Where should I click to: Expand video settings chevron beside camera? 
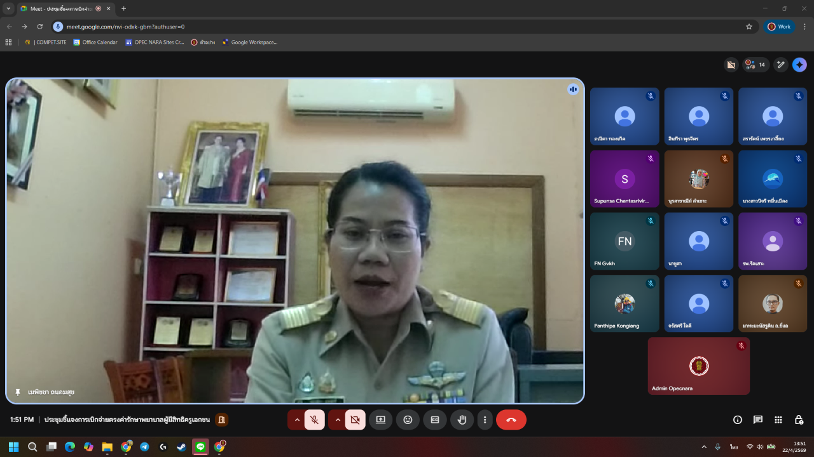pos(337,420)
